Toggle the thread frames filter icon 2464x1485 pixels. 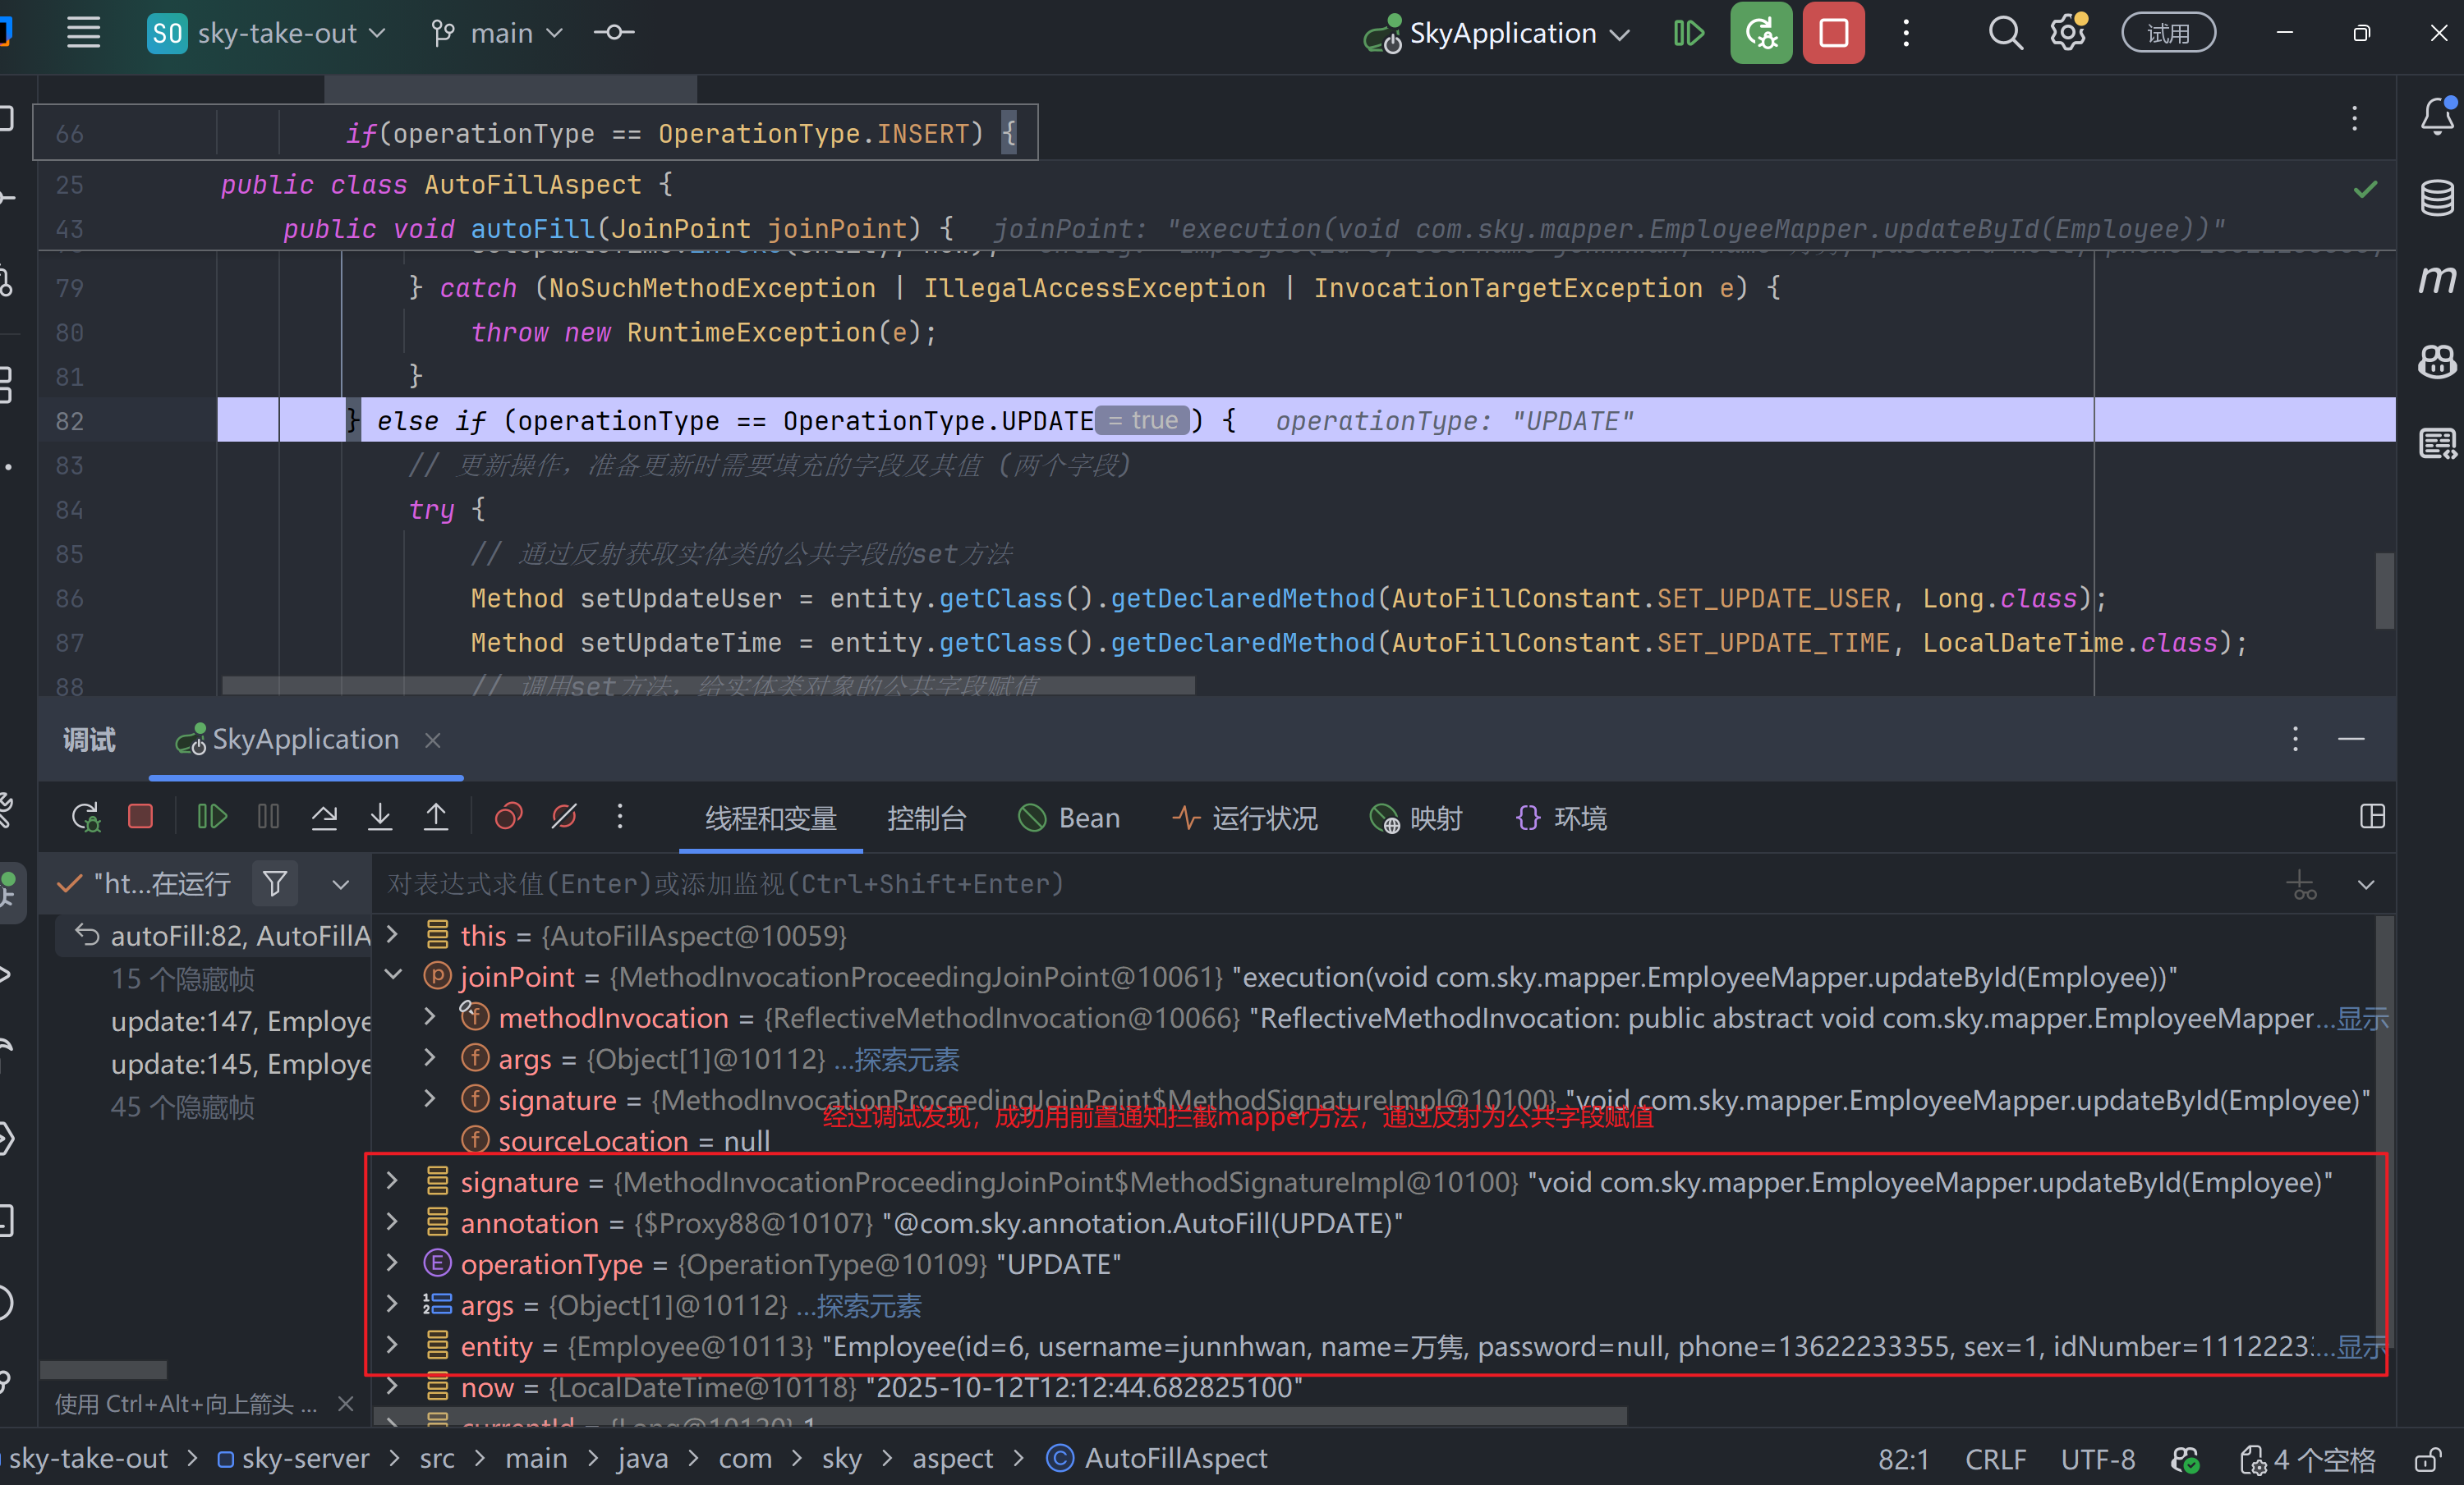click(x=275, y=883)
